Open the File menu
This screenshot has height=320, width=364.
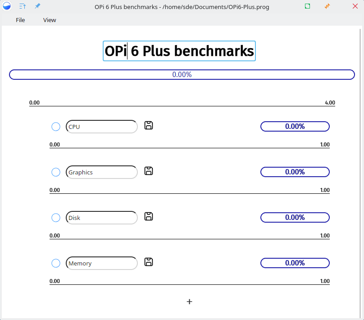(20, 20)
